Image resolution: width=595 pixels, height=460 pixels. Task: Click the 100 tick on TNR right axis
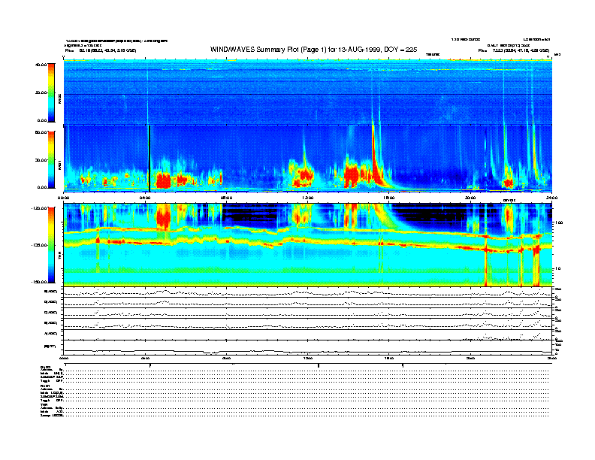click(x=558, y=222)
